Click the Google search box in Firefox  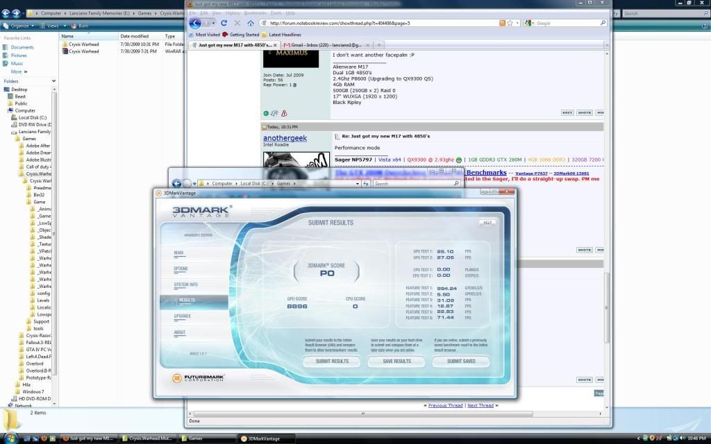tap(567, 23)
